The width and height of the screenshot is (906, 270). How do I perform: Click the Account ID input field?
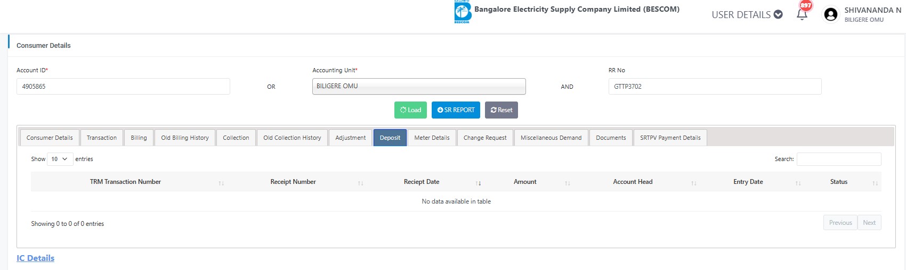pos(123,87)
